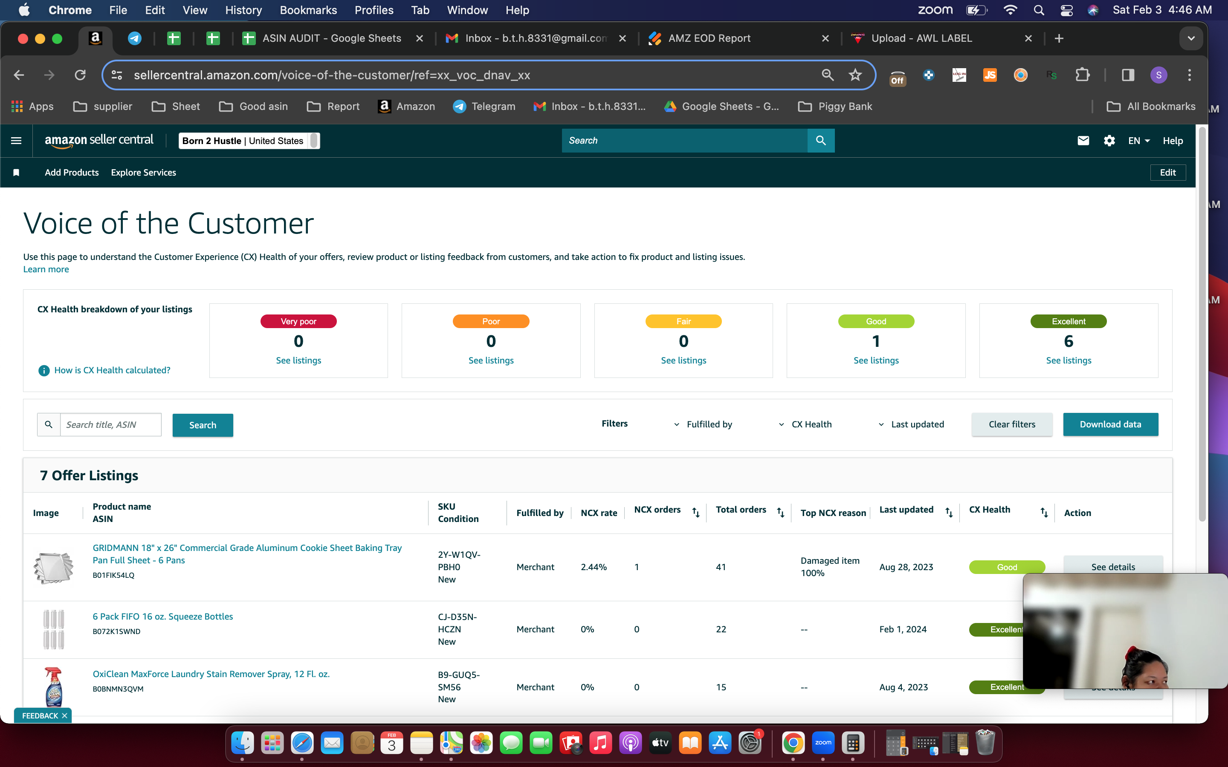Click the Download data button
The width and height of the screenshot is (1228, 767).
click(1110, 424)
